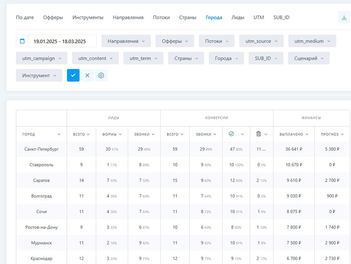Click the 6 700 ₽ paid amount

click(294, 258)
